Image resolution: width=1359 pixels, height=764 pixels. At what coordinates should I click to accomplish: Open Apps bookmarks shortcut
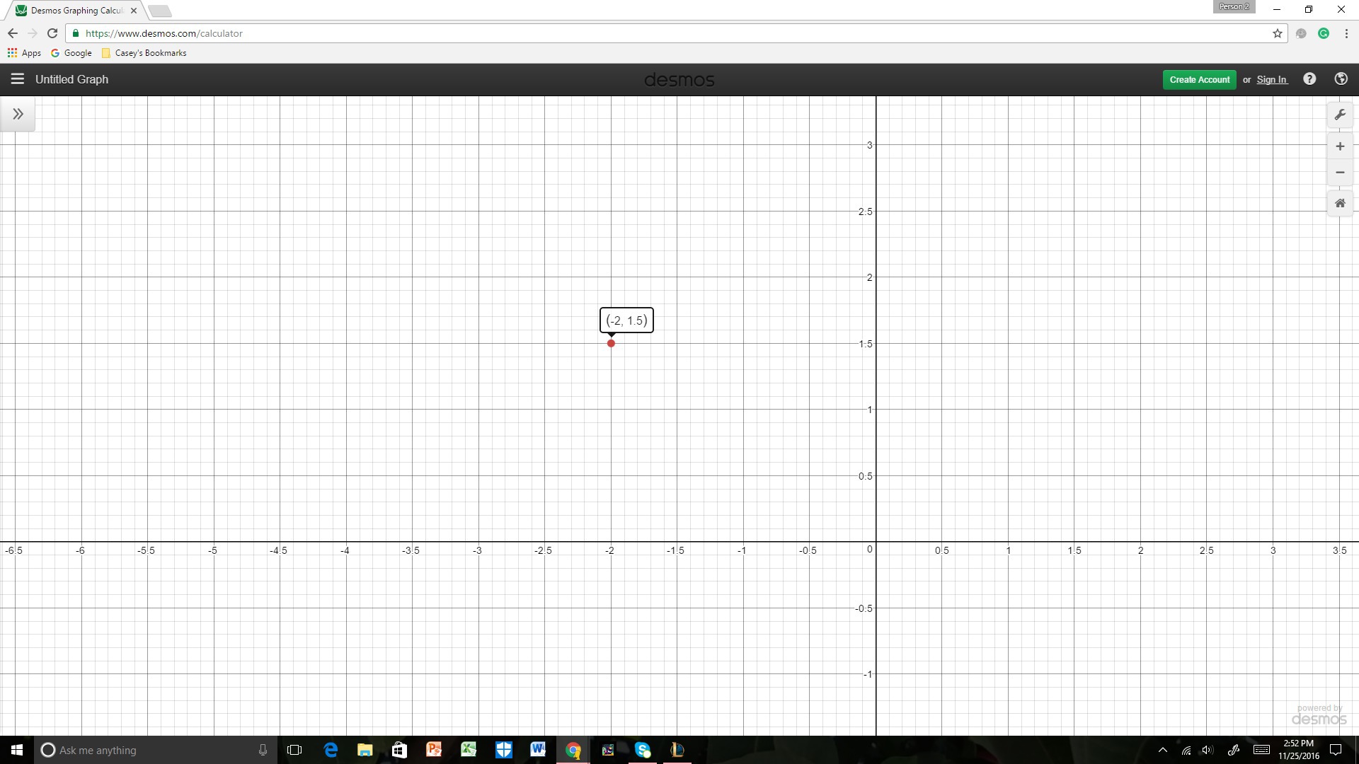click(24, 53)
